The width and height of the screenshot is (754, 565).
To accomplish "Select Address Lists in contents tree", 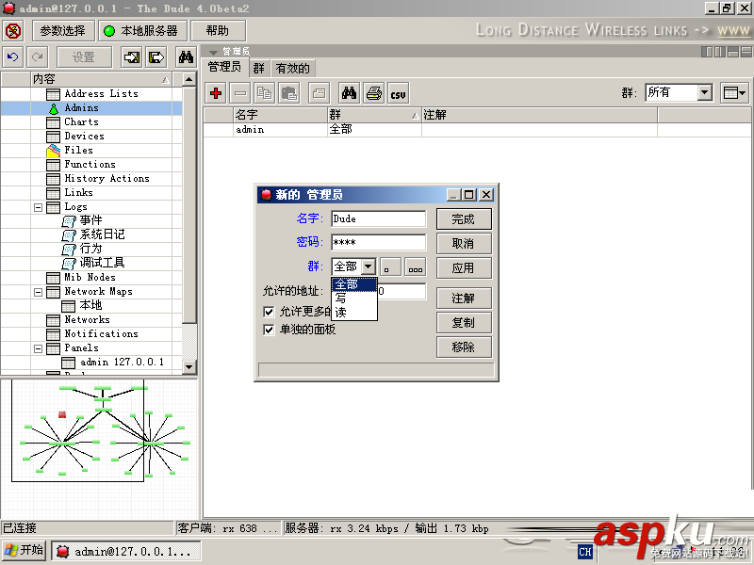I will 102,93.
